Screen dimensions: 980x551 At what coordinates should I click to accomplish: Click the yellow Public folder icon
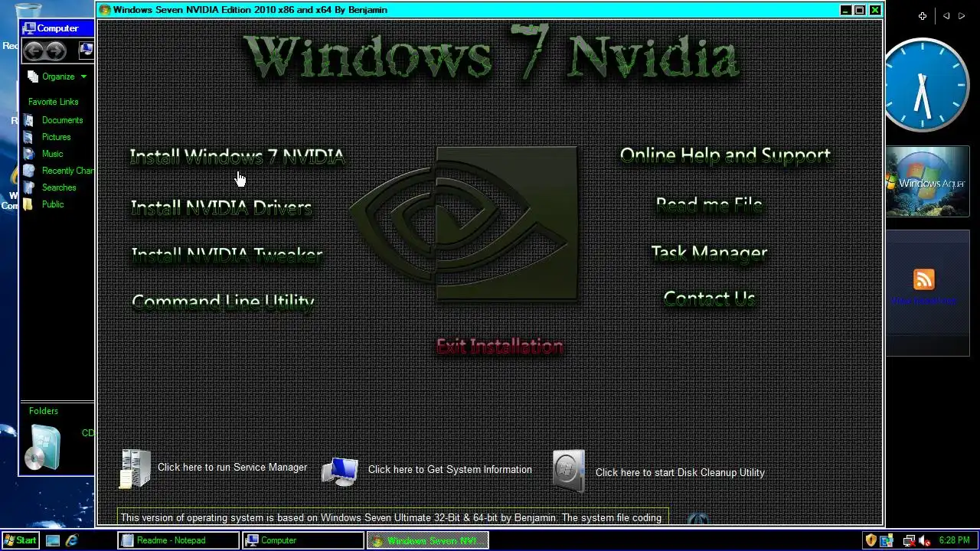click(x=28, y=204)
